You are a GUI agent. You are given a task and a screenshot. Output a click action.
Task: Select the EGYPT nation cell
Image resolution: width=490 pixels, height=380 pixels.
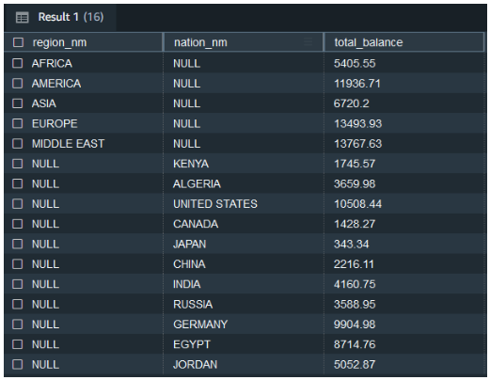pyautogui.click(x=244, y=344)
